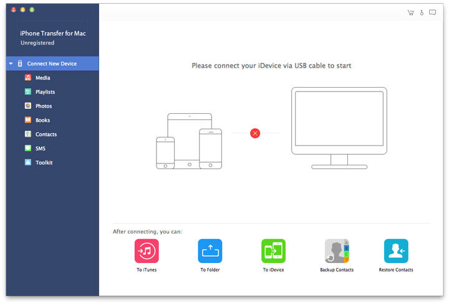The height and width of the screenshot is (304, 449).
Task: Click the Toolkit toolbox icon
Action: point(28,162)
